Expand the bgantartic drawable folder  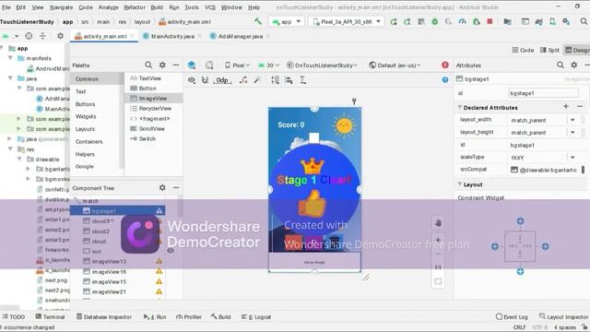[x=29, y=169]
